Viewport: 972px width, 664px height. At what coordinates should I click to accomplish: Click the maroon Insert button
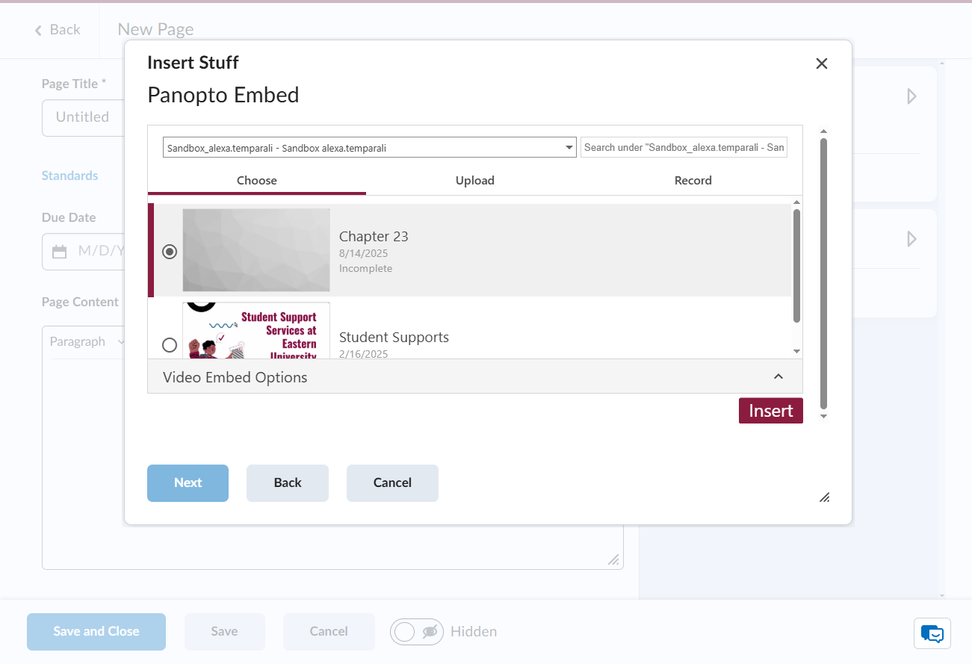click(771, 411)
